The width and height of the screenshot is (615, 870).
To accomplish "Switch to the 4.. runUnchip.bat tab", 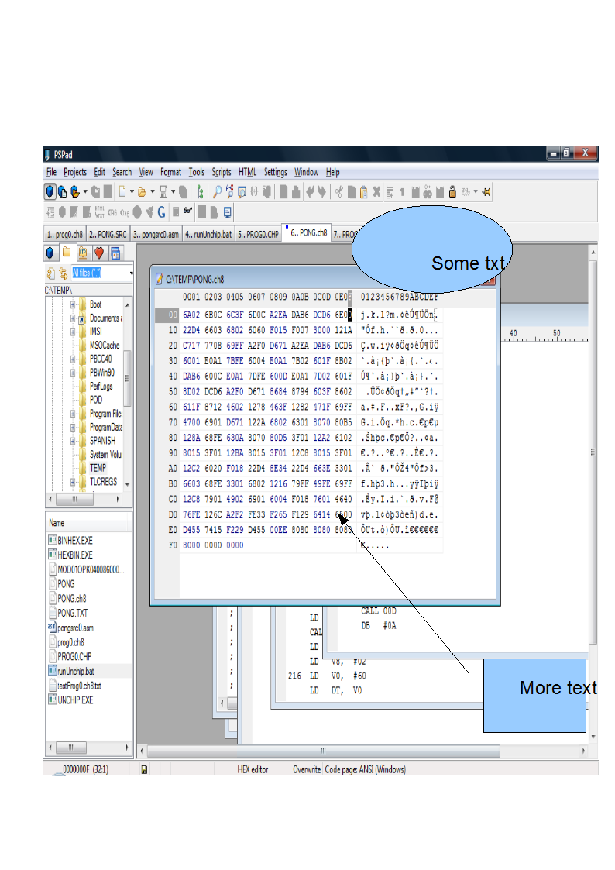I will [x=208, y=234].
